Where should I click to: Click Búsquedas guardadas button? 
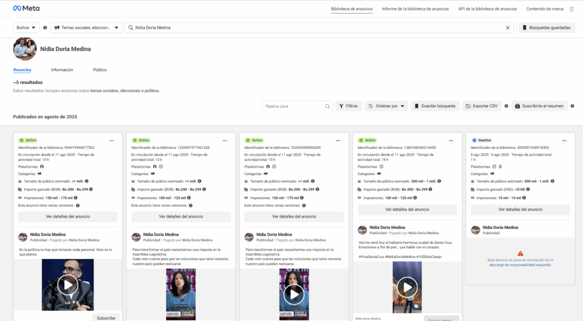(546, 27)
